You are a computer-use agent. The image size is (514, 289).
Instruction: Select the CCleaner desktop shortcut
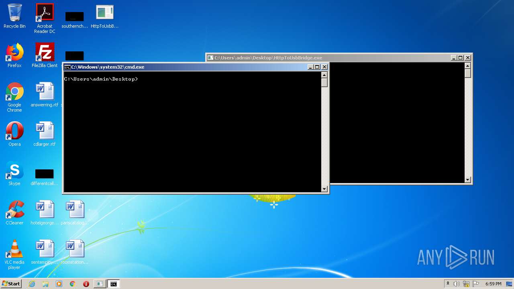pyautogui.click(x=14, y=213)
